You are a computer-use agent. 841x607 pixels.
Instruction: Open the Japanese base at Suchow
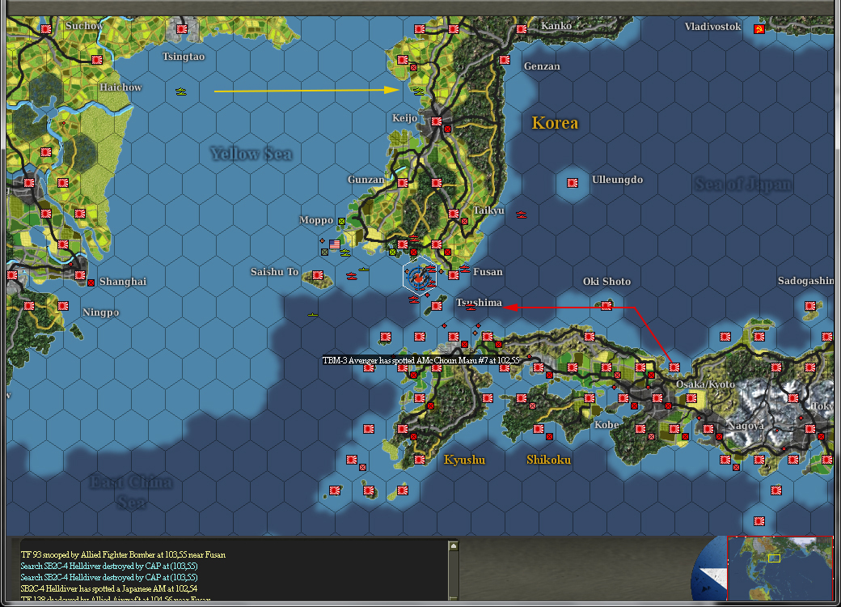pos(46,29)
